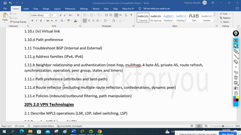
Task: Click Increase Font Size icon
Action: 61,15
